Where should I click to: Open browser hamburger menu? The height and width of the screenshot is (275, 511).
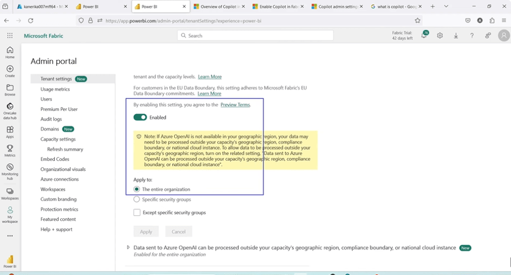[504, 20]
